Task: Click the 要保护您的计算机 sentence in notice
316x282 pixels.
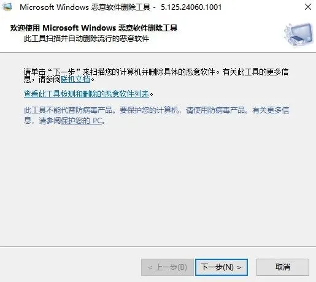Action: click(x=150, y=110)
